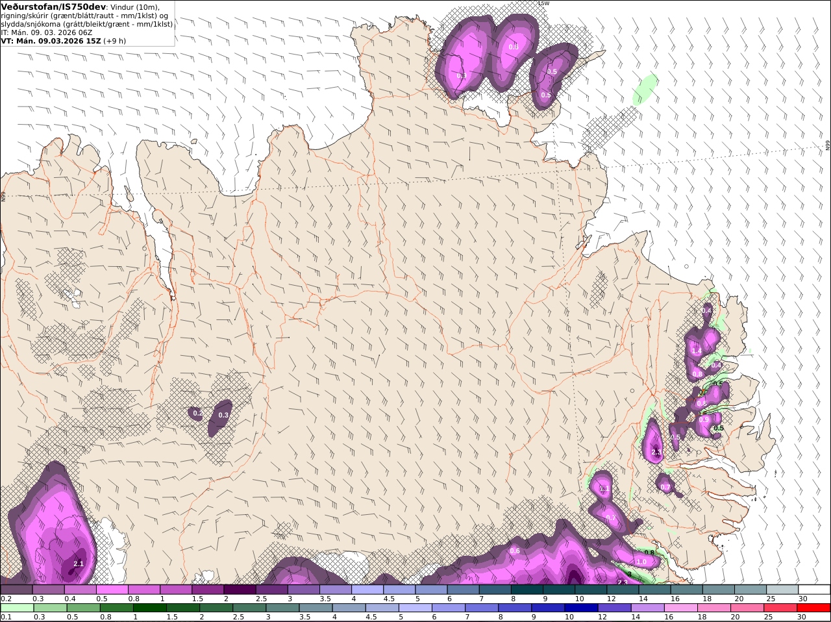Image resolution: width=831 pixels, height=622 pixels.
Task: Select the pale green patch off the northeast coast
Action: pos(645,89)
